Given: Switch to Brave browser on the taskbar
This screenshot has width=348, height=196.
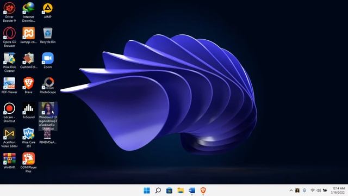Looking at the screenshot, I should pyautogui.click(x=203, y=191).
